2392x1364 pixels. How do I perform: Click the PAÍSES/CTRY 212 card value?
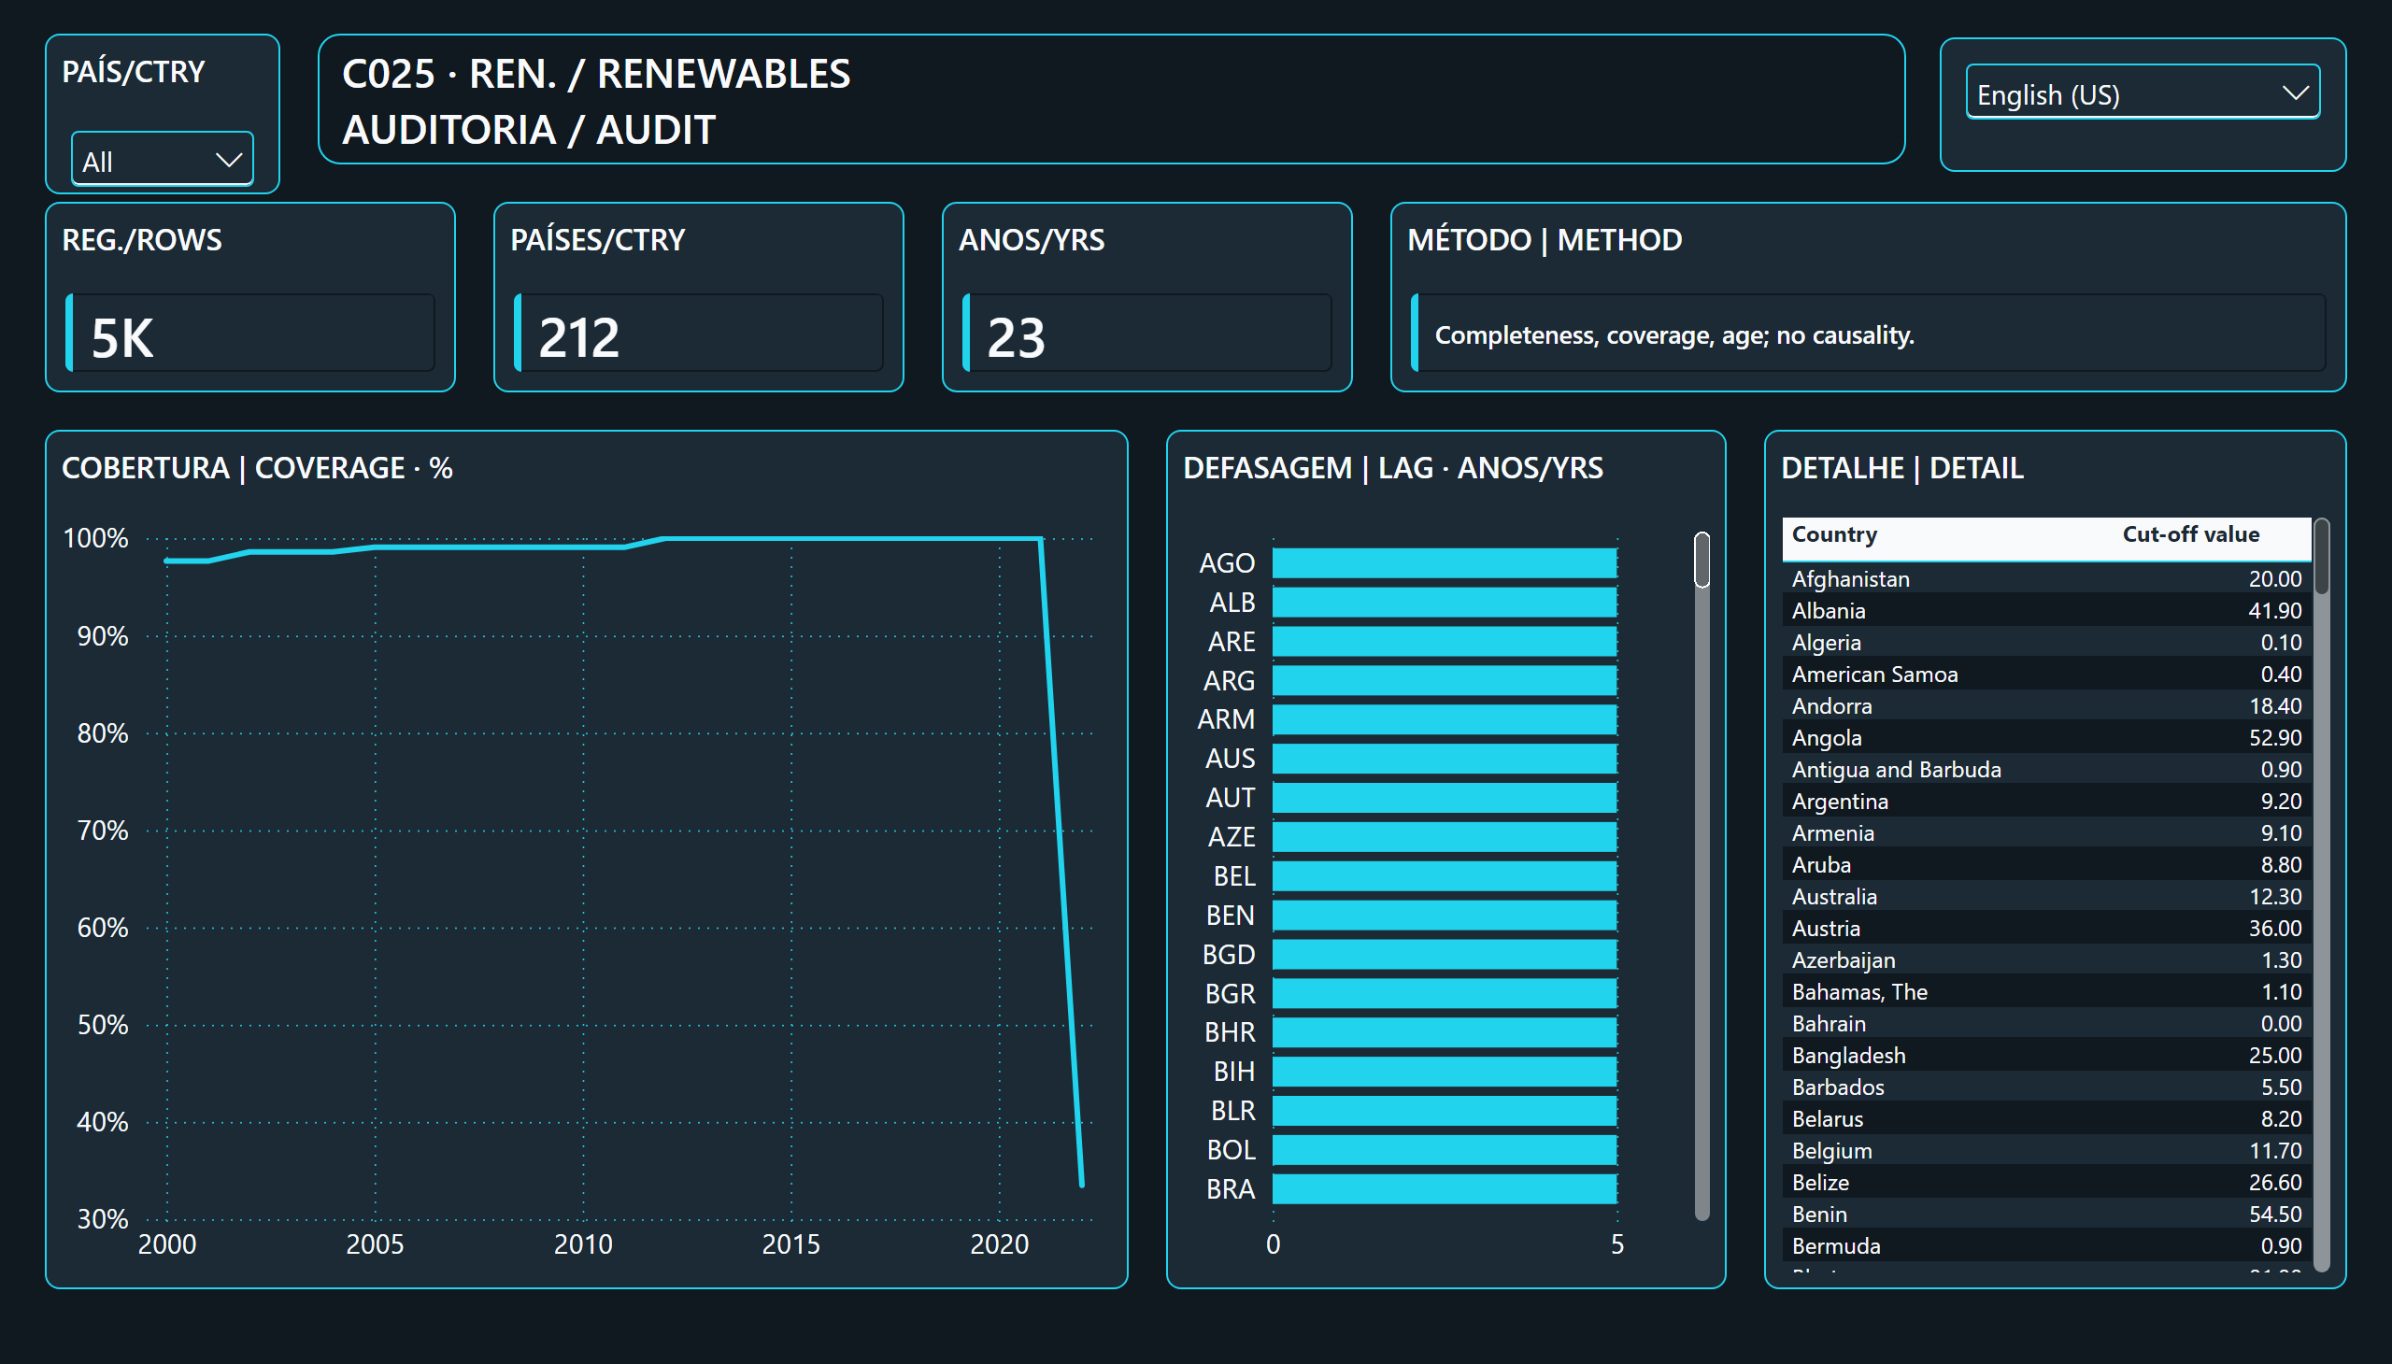pyautogui.click(x=579, y=337)
